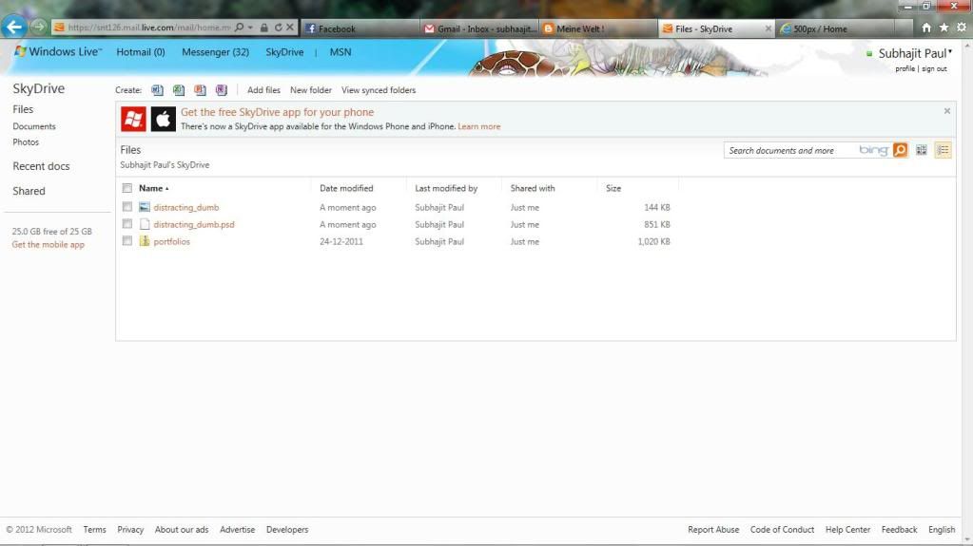This screenshot has height=546, width=973.
Task: Create a new PowerPoint presentation
Action: coord(200,90)
